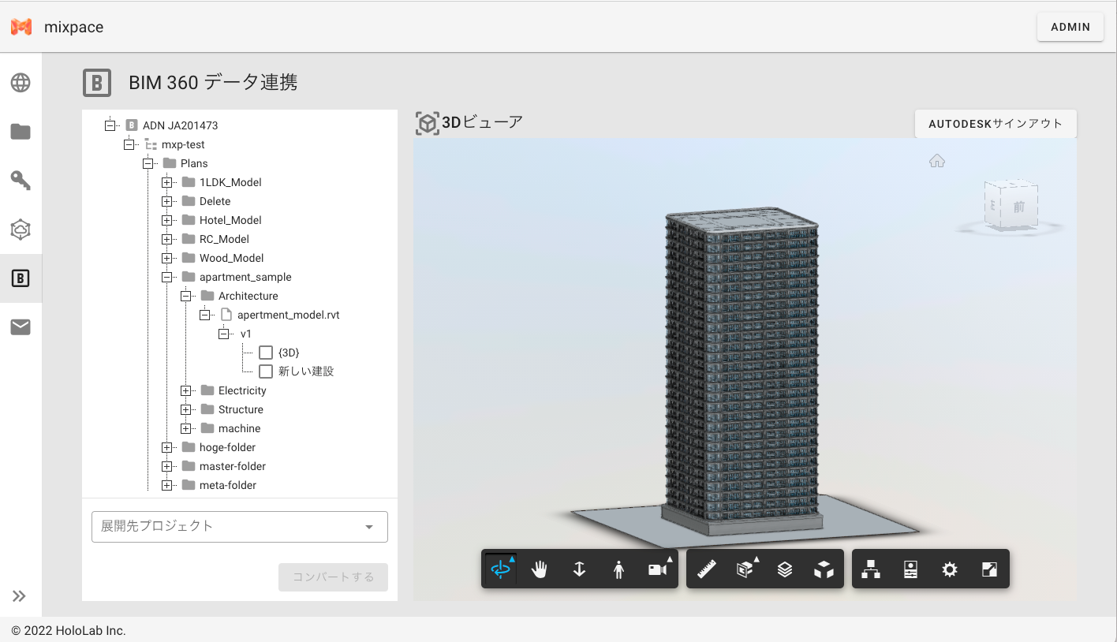Select the Pan tool in the 3D viewer
The height and width of the screenshot is (642, 1117).
(540, 569)
